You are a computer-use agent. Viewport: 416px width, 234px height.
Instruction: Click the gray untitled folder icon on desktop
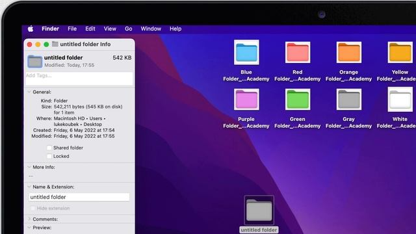click(x=259, y=210)
